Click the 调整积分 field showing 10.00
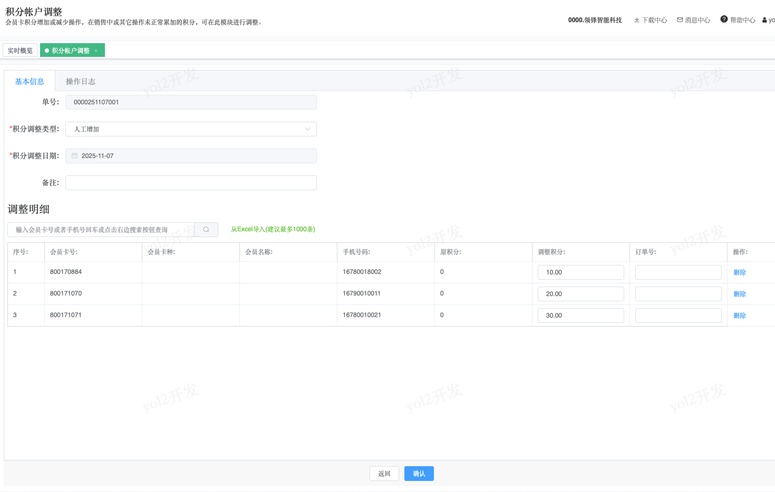The width and height of the screenshot is (775, 492). [x=581, y=272]
